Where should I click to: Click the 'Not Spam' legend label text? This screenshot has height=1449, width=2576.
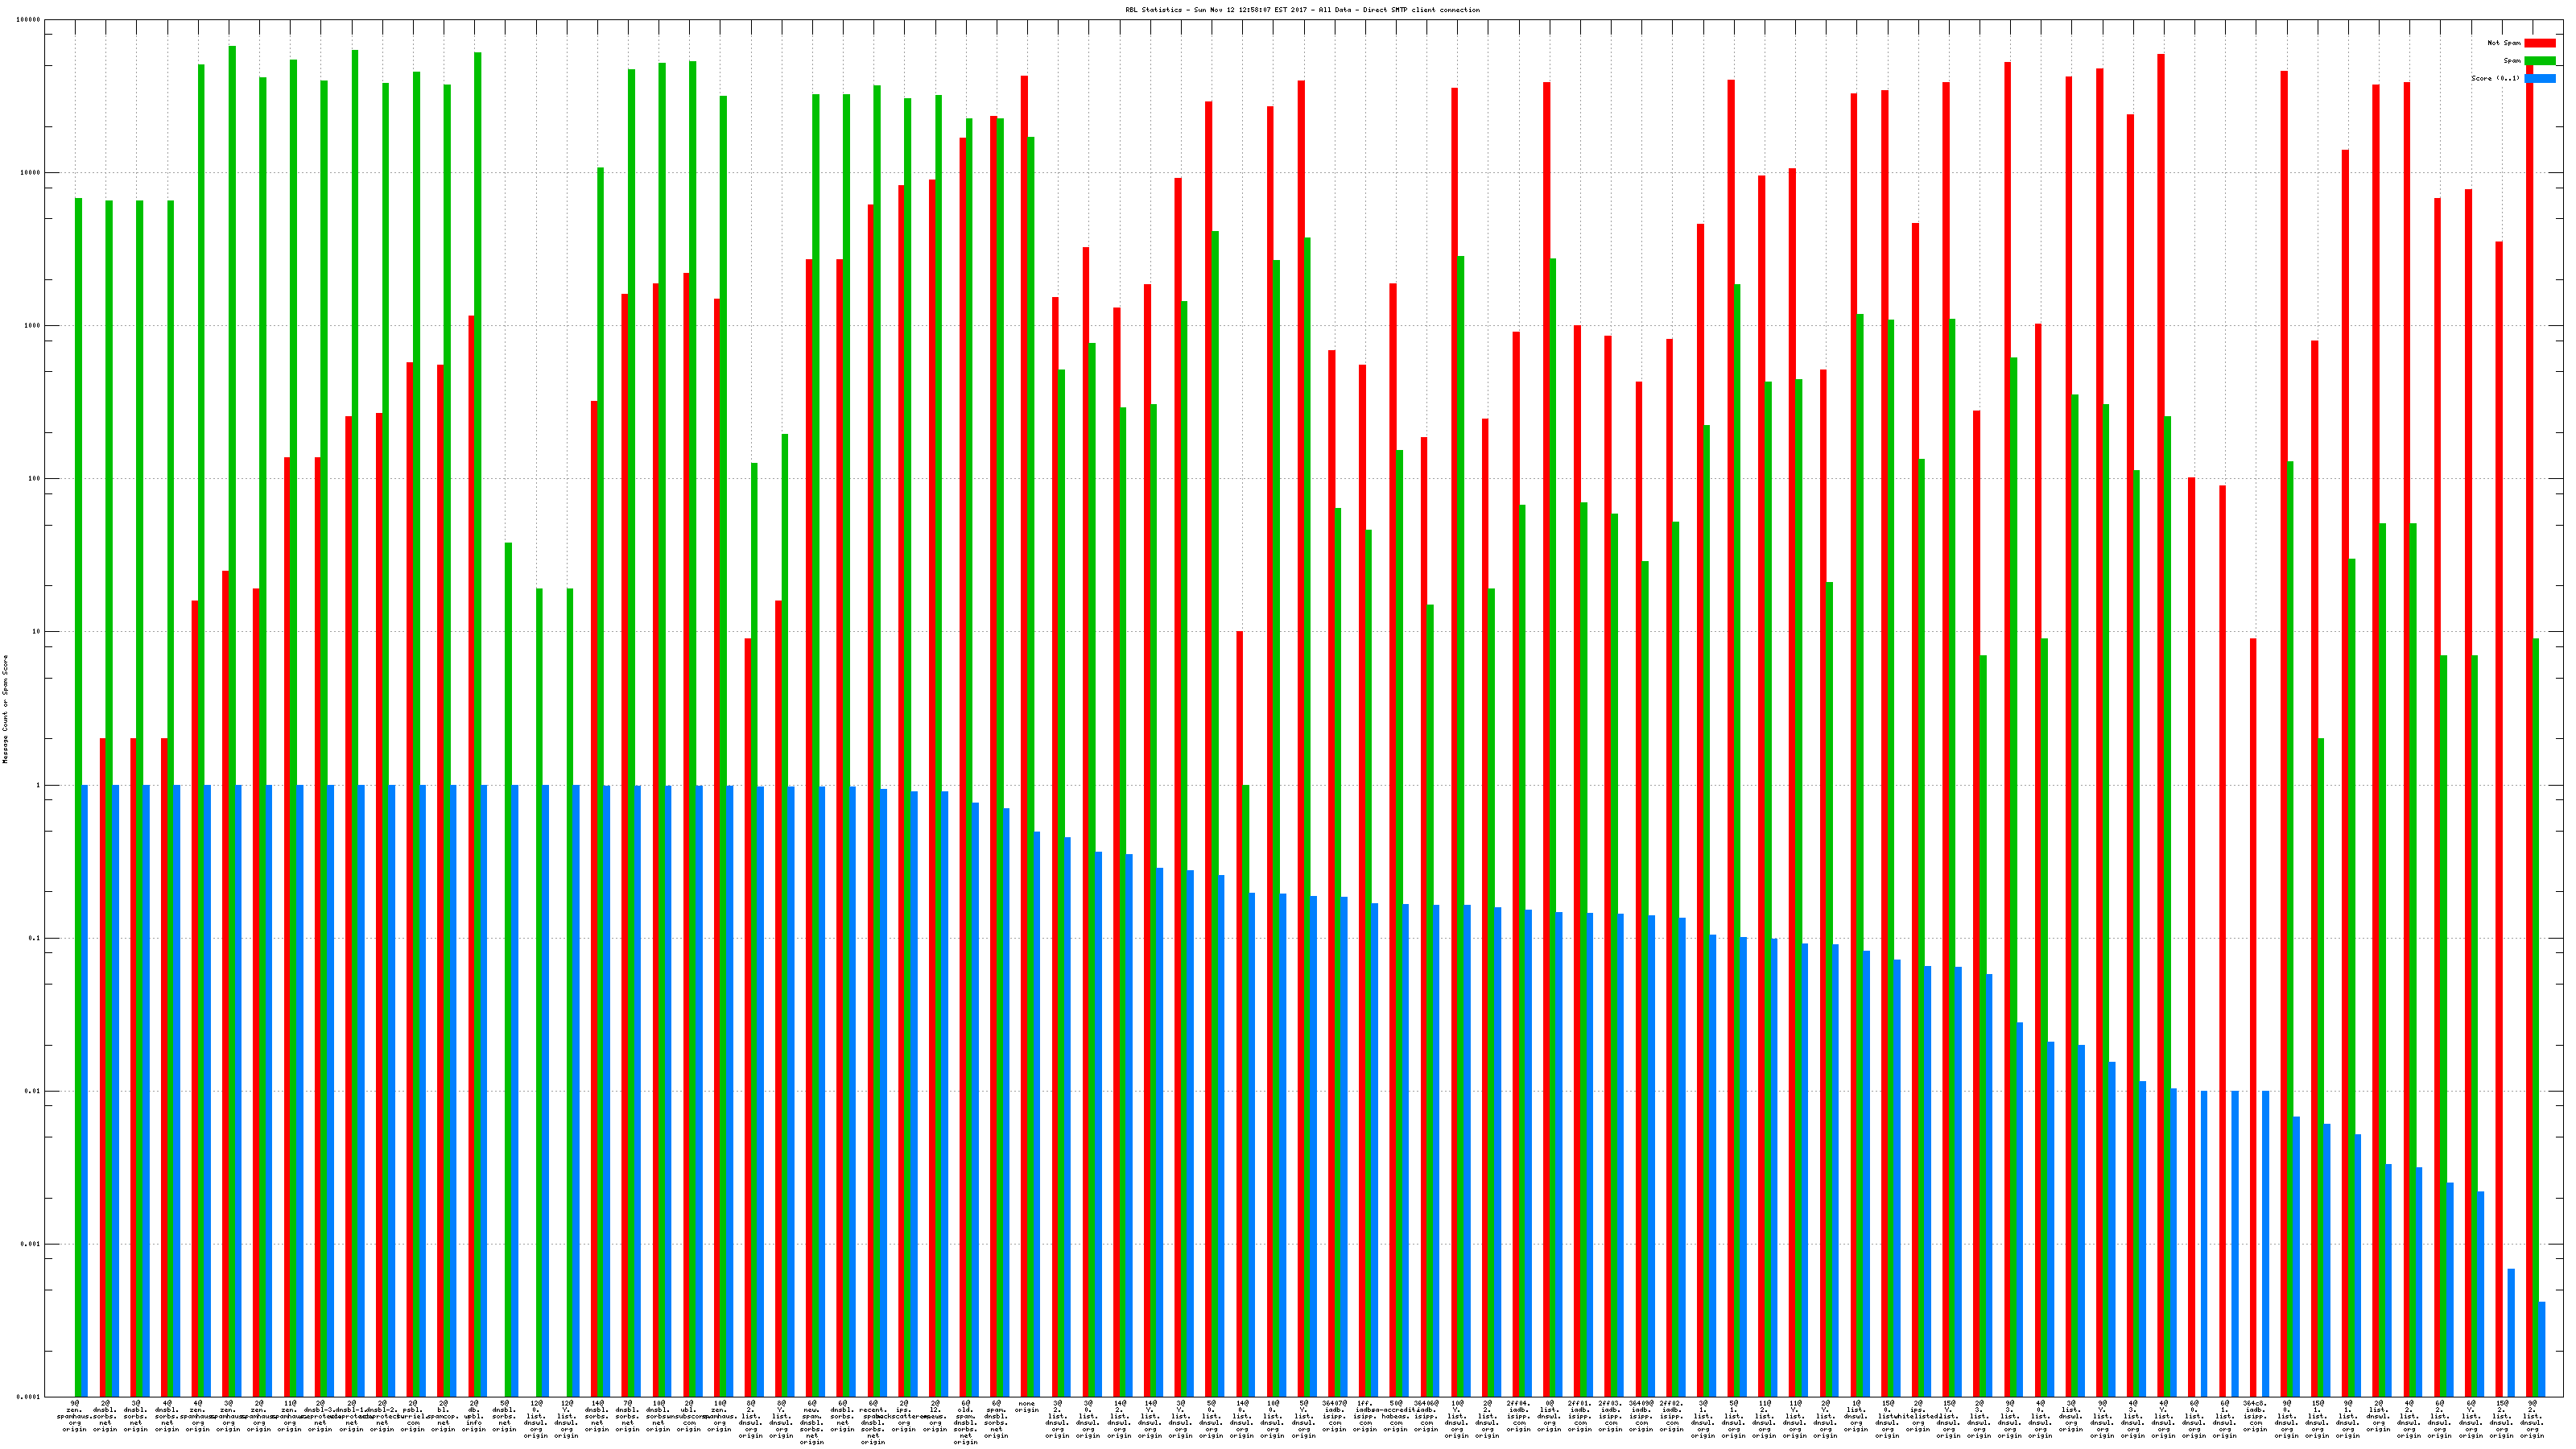[2504, 43]
